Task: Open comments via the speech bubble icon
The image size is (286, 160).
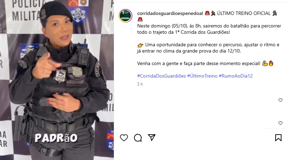Action: point(138,138)
